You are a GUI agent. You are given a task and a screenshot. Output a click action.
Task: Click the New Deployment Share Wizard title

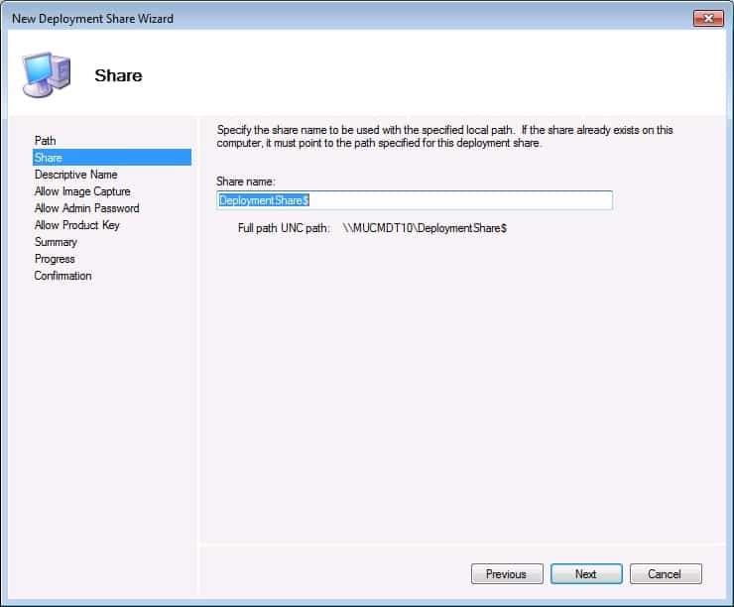92,19
